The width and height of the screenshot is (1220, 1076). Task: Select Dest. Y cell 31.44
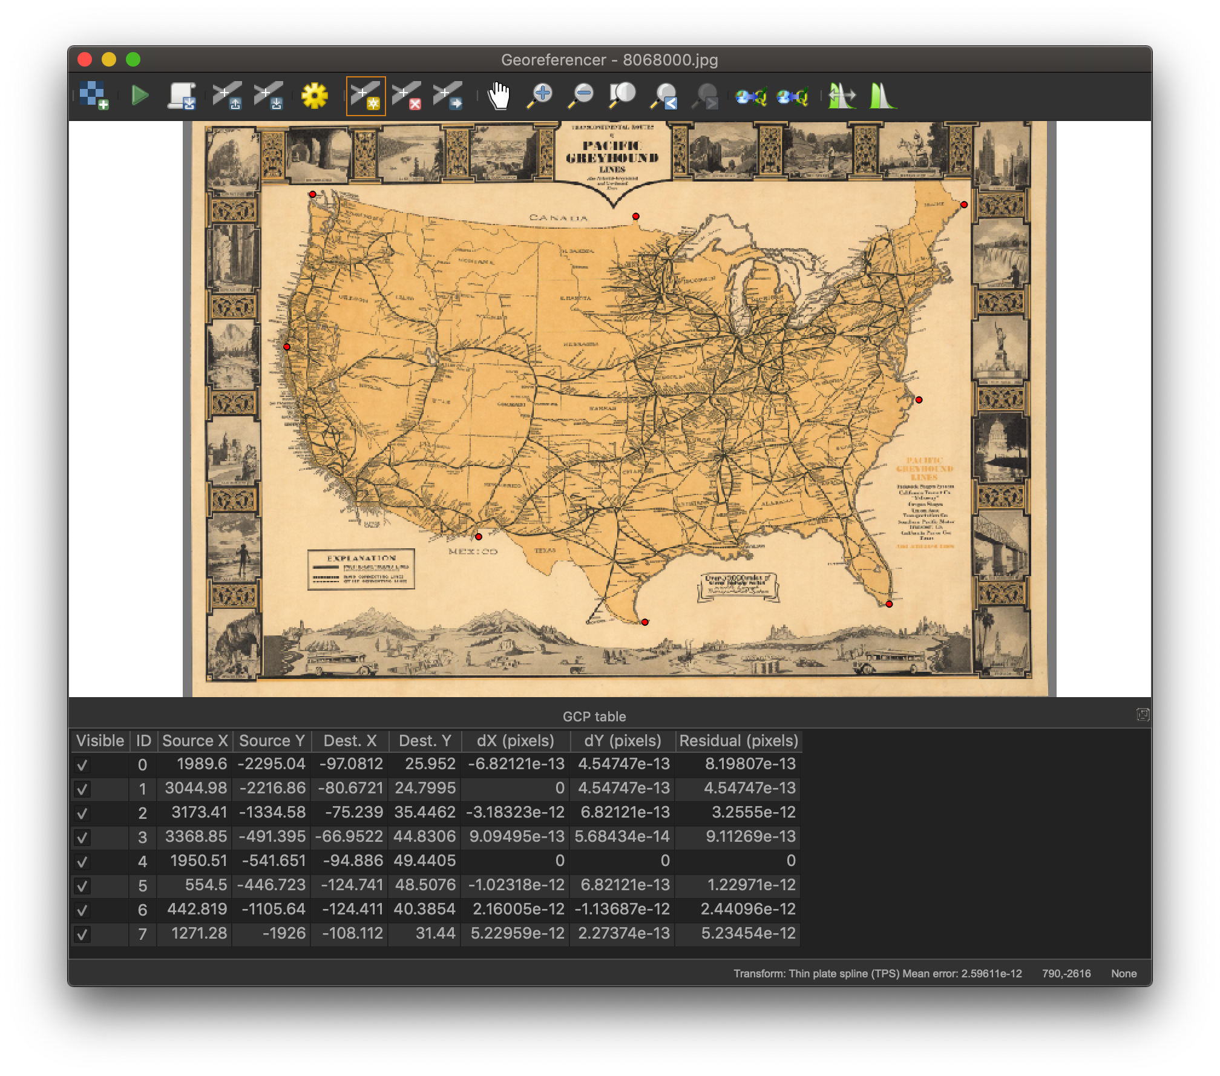pos(425,934)
